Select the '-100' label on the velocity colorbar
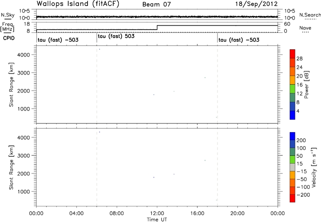 pos(303,187)
